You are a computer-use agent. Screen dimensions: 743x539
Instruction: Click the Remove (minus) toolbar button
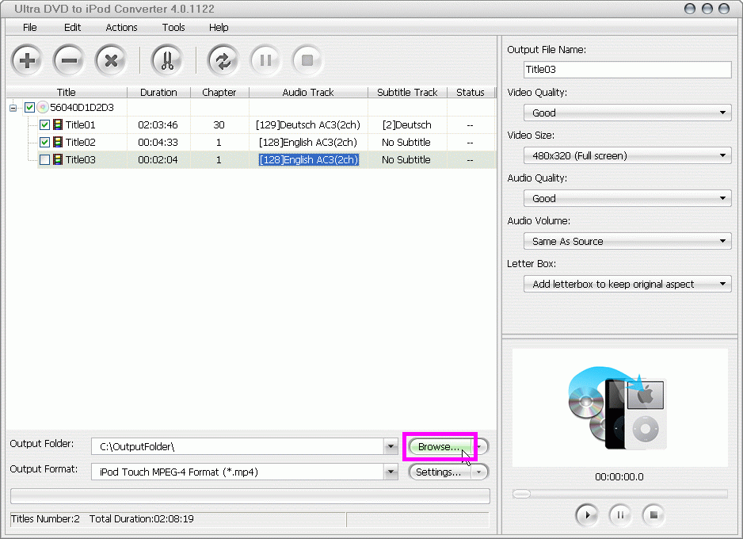(69, 60)
